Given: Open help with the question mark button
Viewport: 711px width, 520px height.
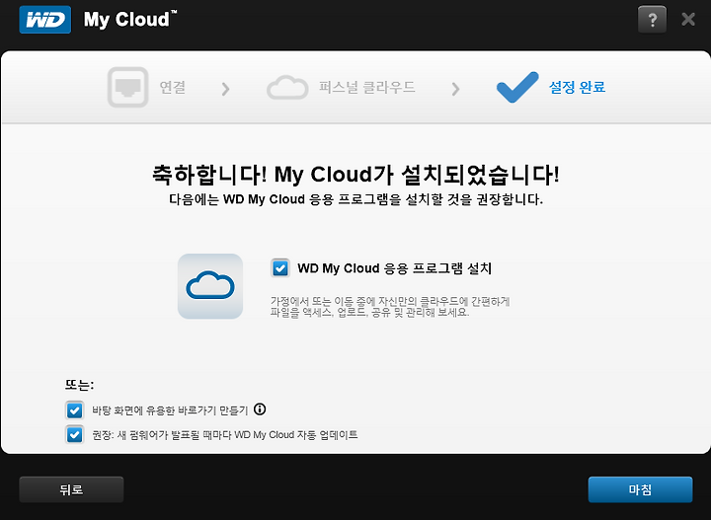Looking at the screenshot, I should point(652,20).
